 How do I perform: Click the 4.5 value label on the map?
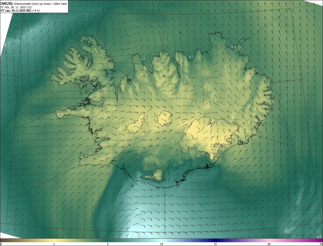click(233, 47)
